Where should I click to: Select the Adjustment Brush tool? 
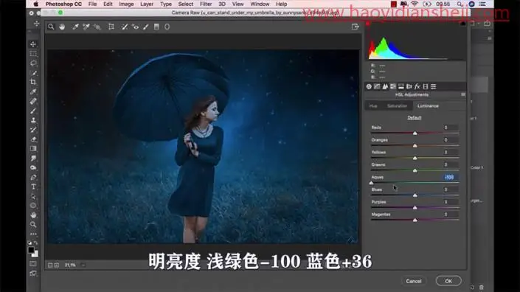pos(146,27)
